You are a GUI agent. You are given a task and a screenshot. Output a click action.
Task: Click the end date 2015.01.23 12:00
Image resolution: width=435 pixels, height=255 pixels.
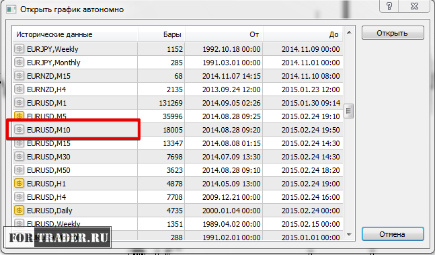(x=311, y=89)
